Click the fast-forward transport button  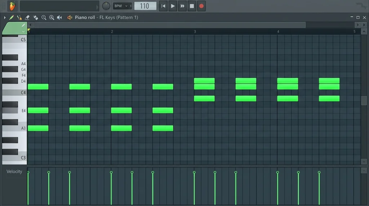(182, 6)
